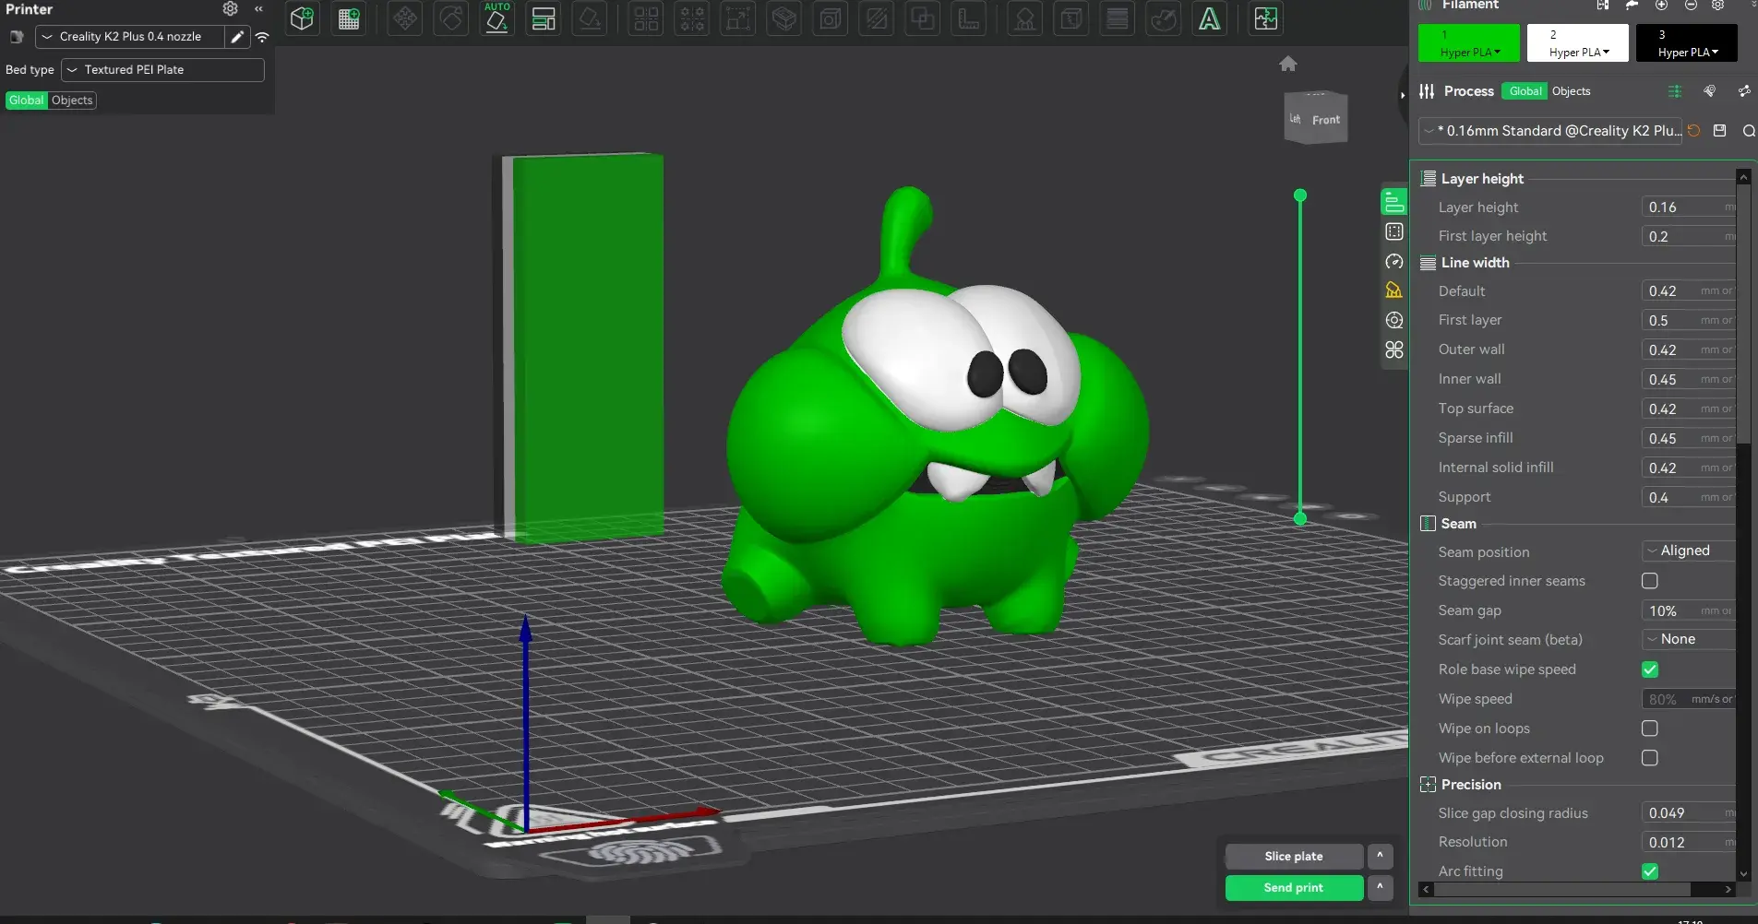Click the Auto orient icon
Screen dimensions: 1758x924
click(x=497, y=18)
